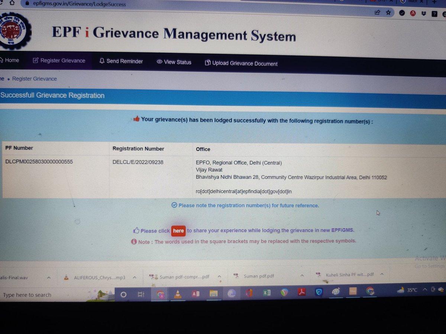The height and width of the screenshot is (334, 446).
Task: Click the 'EPFO, Regional Office, Delhi (Central)' text
Action: [239, 163]
